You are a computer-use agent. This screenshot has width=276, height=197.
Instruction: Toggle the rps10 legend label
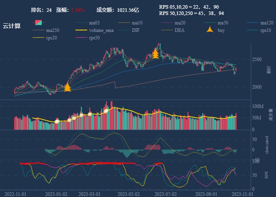[266, 30]
